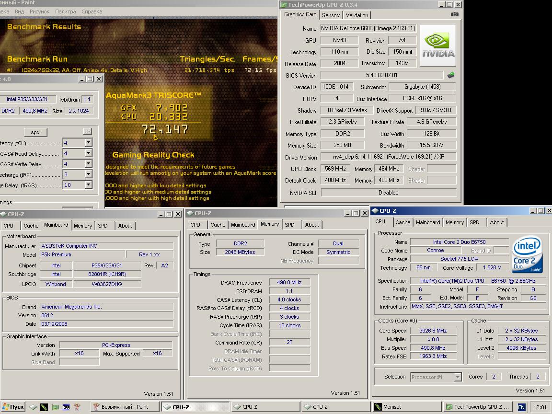Open the CPU-Z quick launch icon

pos(33,407)
